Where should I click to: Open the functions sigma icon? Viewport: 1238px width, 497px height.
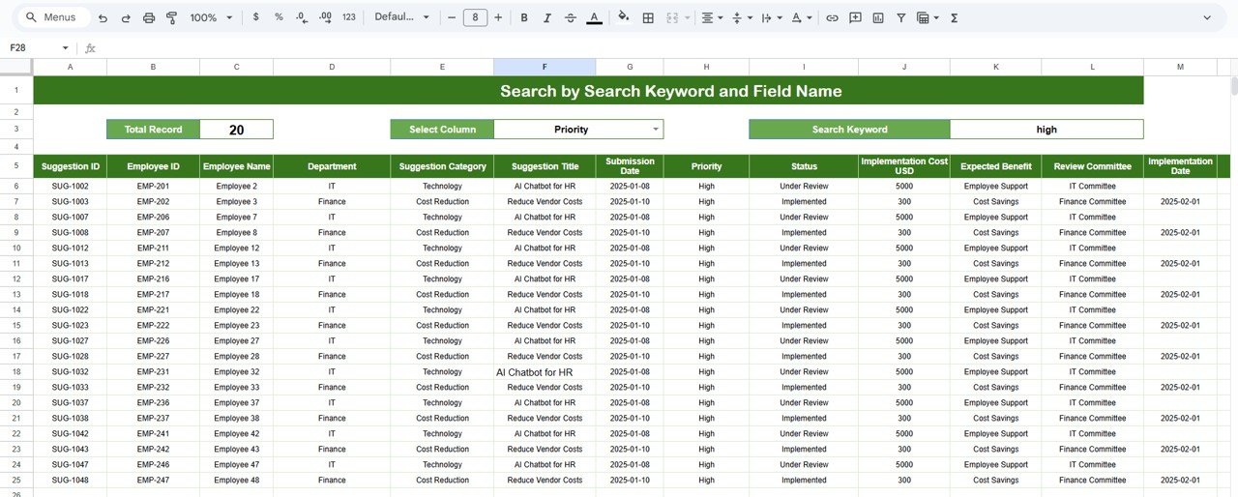955,17
